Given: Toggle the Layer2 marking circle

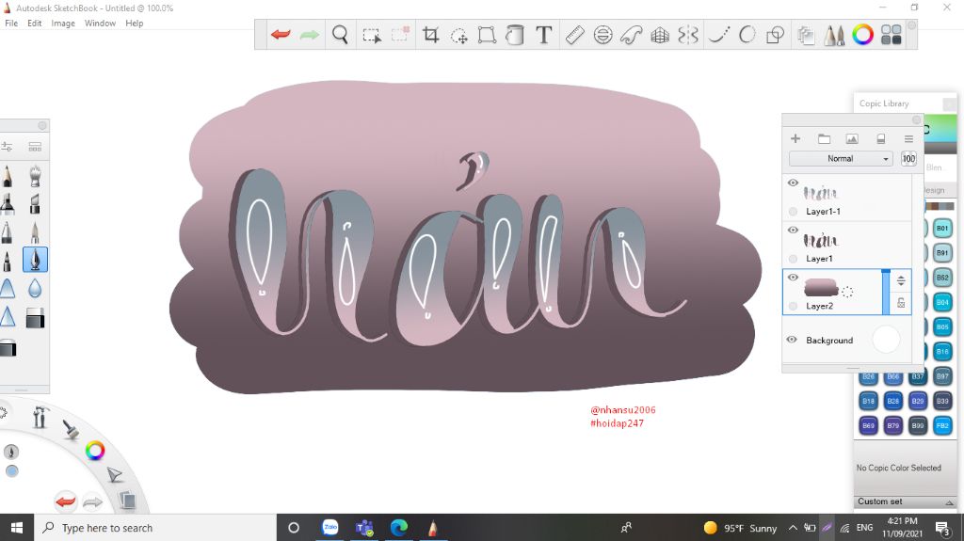Looking at the screenshot, I should click(x=793, y=306).
